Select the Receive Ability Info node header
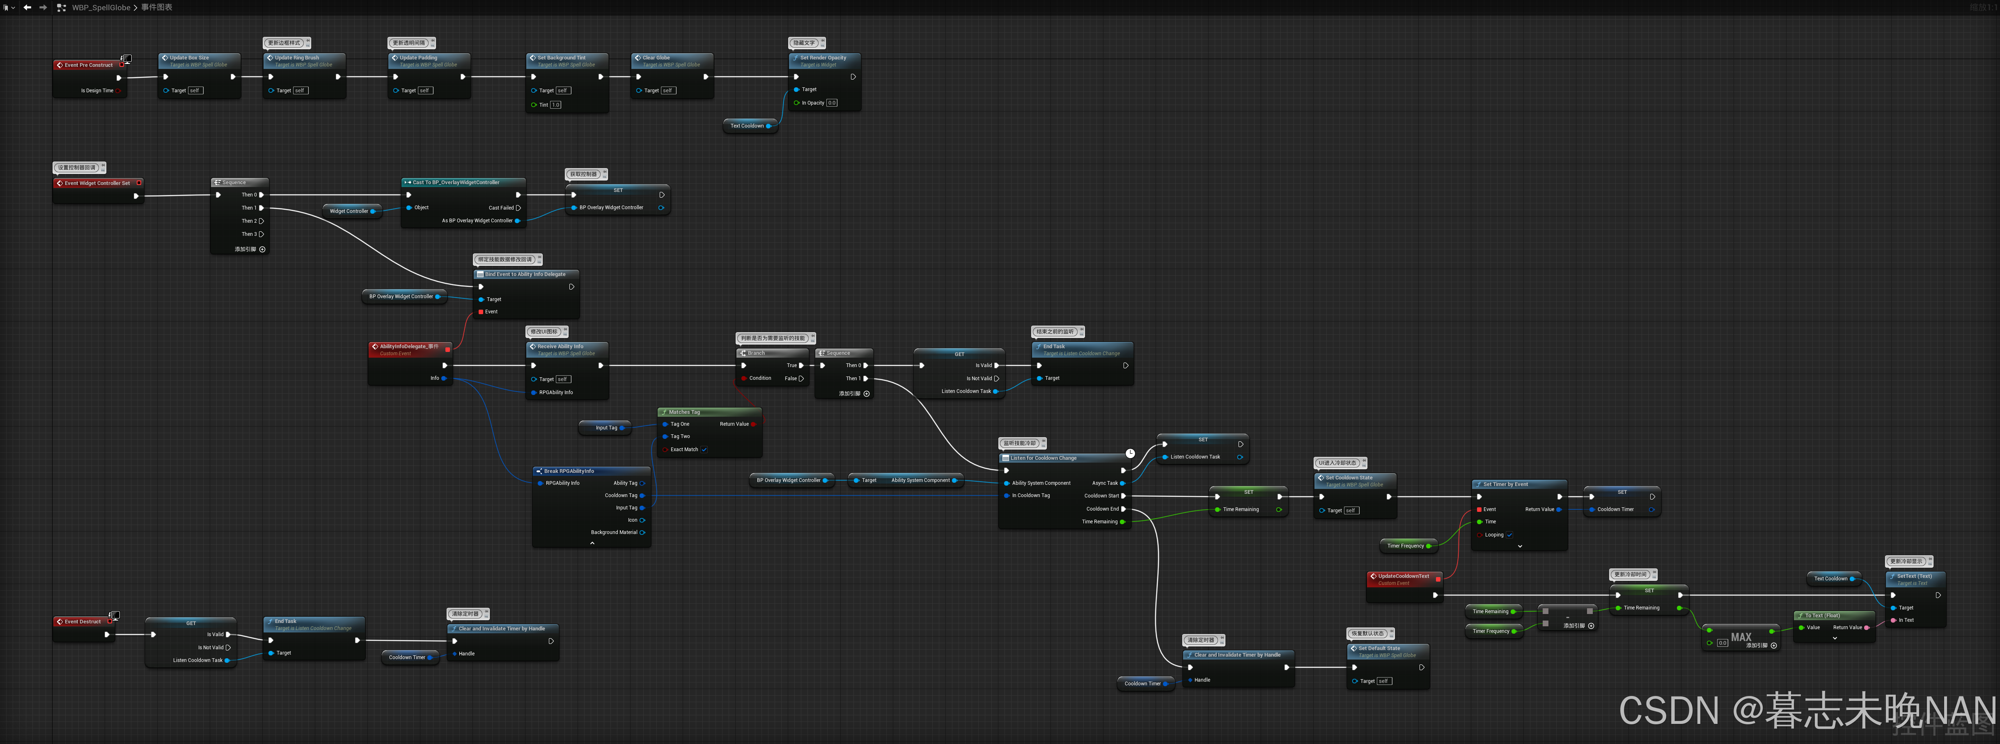Screen dimensions: 2000x744 [x=568, y=349]
